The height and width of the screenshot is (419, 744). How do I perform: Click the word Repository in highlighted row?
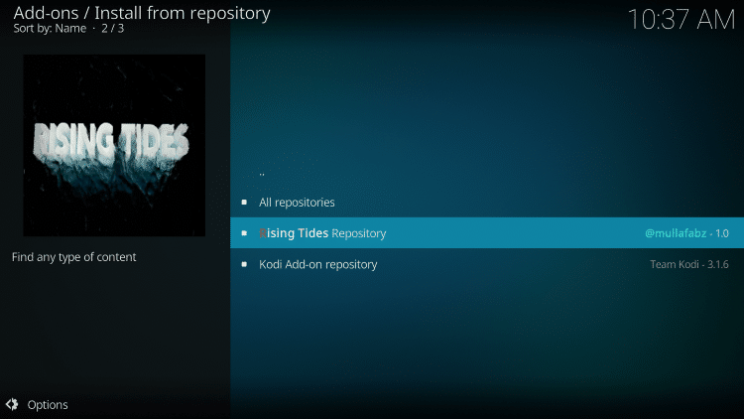pos(359,233)
